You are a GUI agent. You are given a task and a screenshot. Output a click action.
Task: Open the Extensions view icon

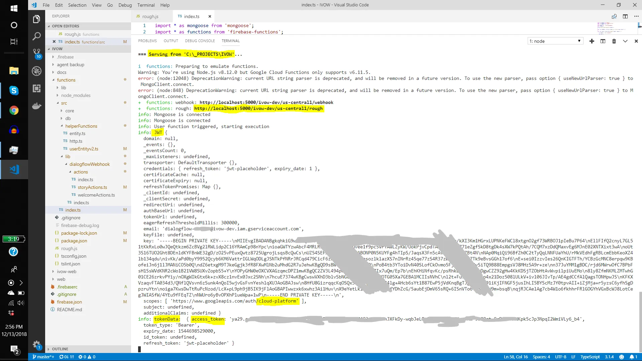(36, 88)
